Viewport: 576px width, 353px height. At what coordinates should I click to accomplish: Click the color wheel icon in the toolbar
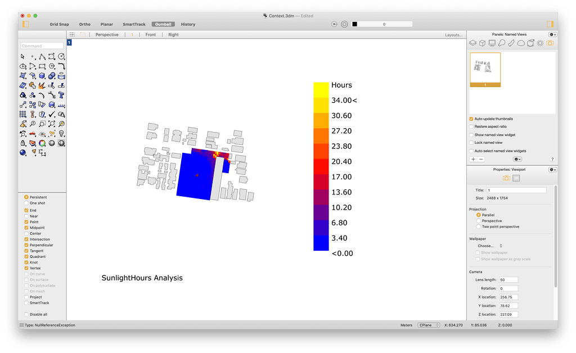pos(42,143)
